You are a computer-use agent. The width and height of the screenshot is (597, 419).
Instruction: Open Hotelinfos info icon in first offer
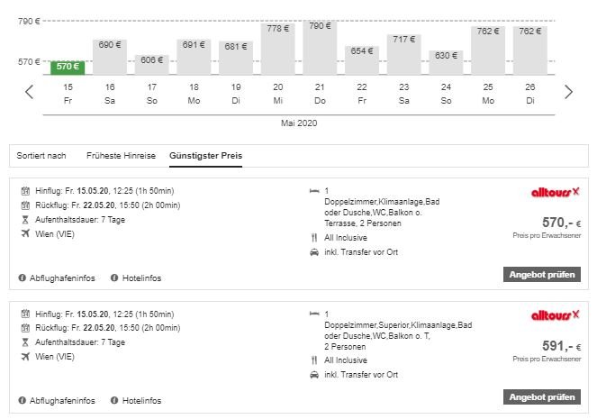pyautogui.click(x=114, y=278)
